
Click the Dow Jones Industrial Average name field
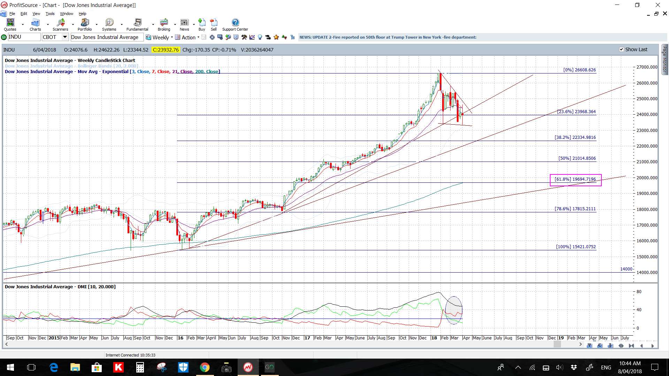click(x=107, y=37)
